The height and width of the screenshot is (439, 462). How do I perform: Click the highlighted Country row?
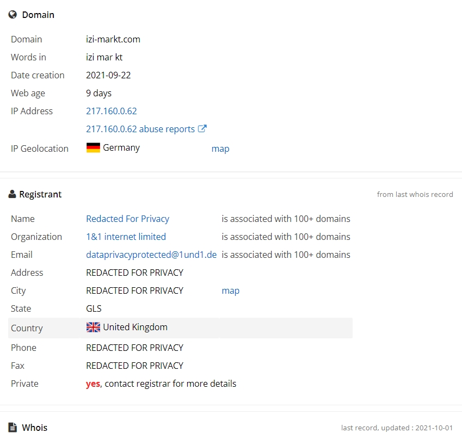tap(180, 328)
